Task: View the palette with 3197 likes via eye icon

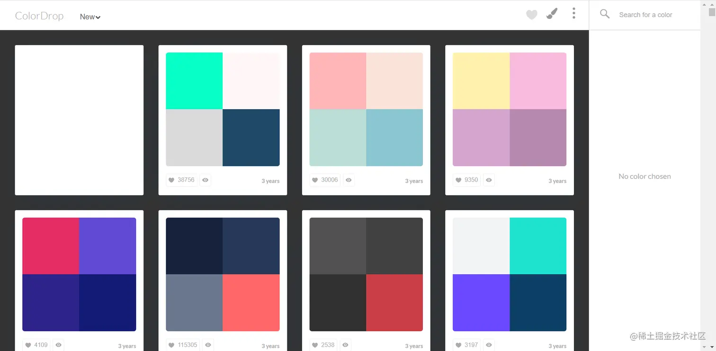Action: tap(489, 345)
